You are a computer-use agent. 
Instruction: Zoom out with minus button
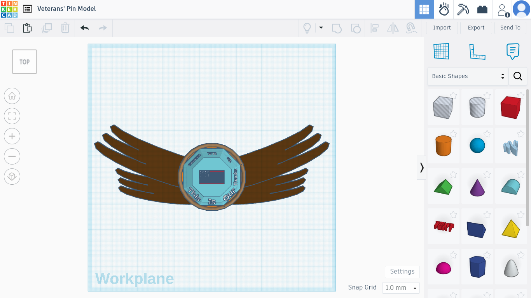point(12,156)
